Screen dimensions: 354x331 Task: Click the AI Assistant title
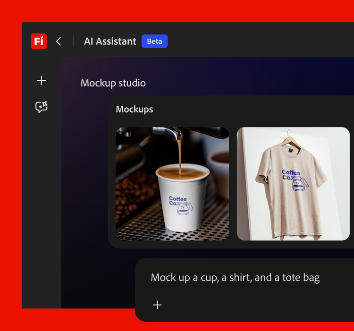point(110,41)
